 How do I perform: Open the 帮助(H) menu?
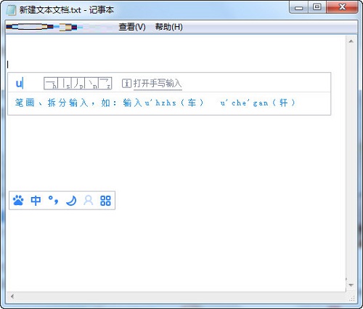point(169,27)
